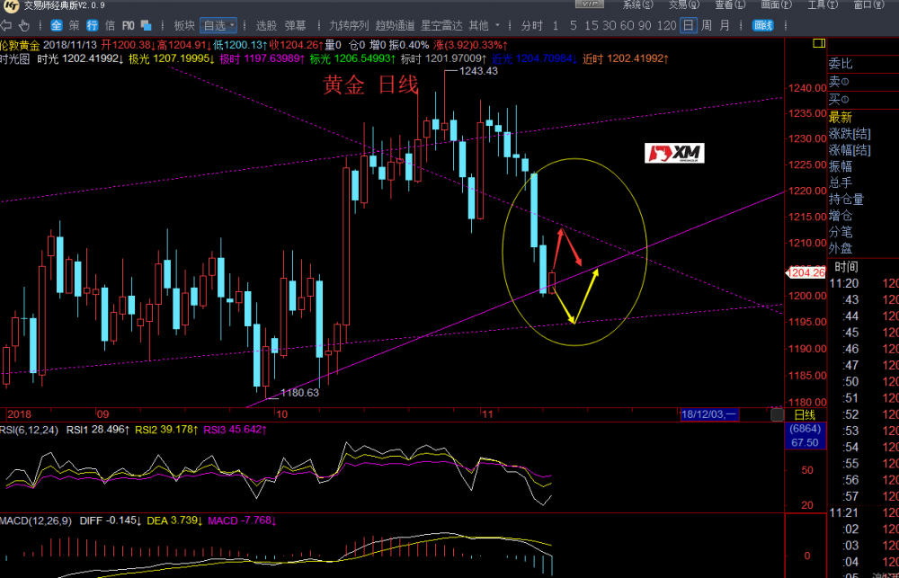The height and width of the screenshot is (578, 899).
Task: Select the hand pointer tool icon
Action: pos(24,25)
